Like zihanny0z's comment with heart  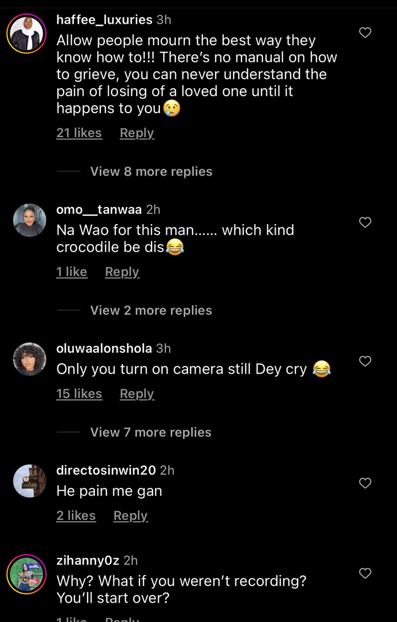point(365,573)
